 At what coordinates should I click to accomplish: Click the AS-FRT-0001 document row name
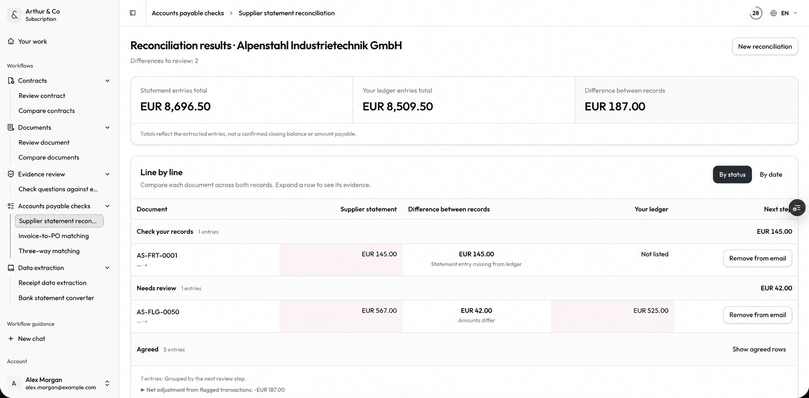(x=157, y=256)
